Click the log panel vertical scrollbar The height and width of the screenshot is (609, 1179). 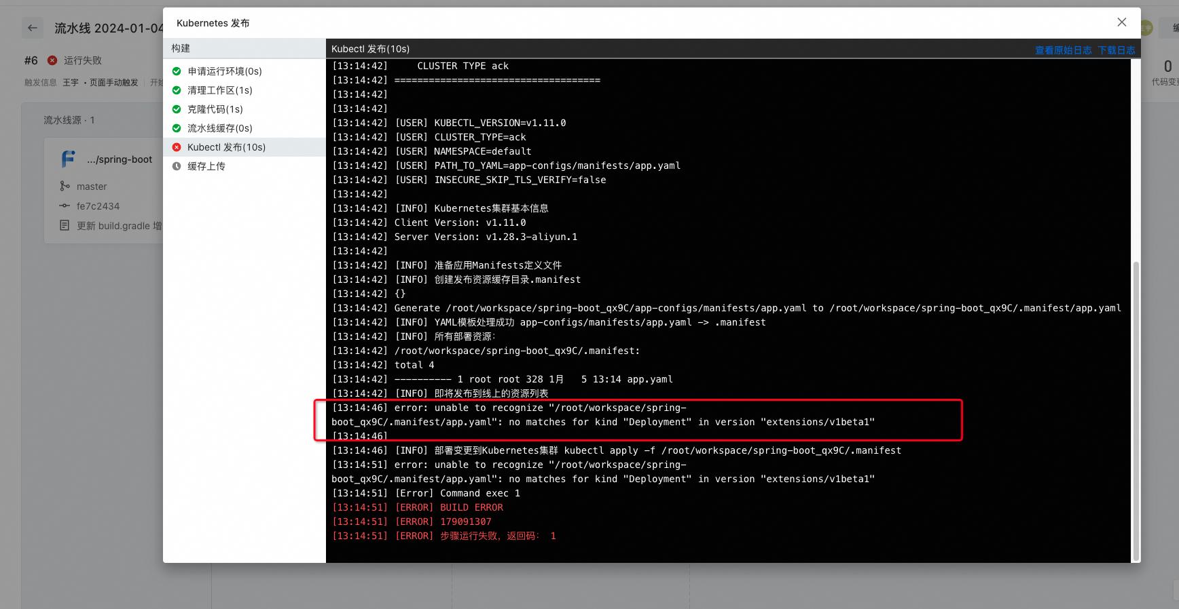(1136, 410)
